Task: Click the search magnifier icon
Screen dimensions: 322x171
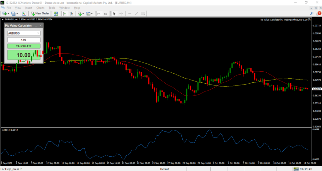Action: [x=312, y=13]
